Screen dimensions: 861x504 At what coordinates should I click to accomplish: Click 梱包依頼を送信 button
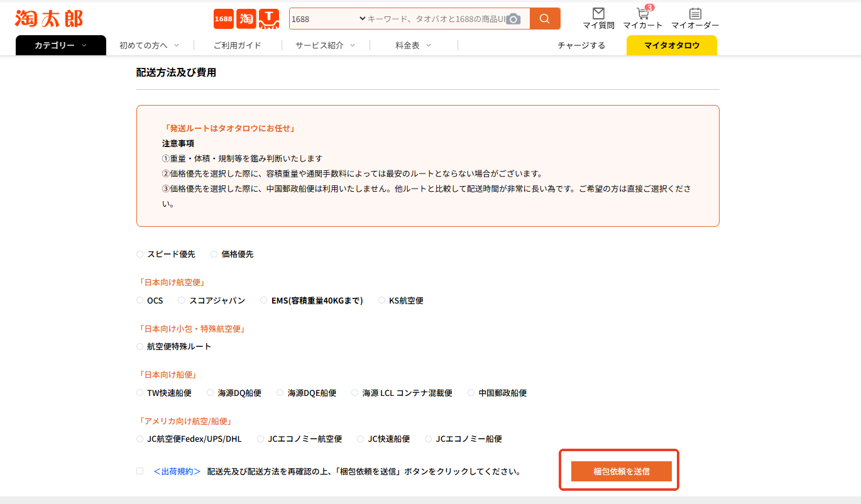click(622, 471)
